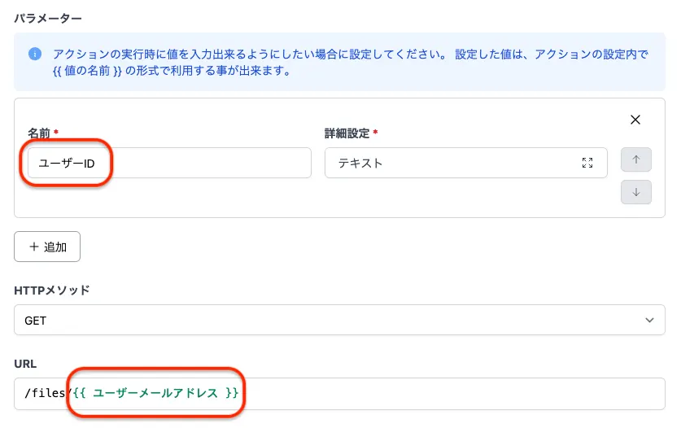
Task: Click the chevron on the GET dropdown
Action: (x=649, y=321)
